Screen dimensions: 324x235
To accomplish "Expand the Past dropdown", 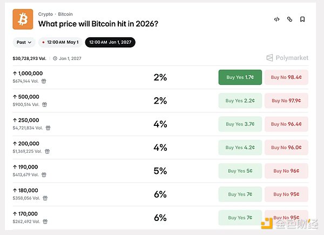I will pyautogui.click(x=24, y=42).
